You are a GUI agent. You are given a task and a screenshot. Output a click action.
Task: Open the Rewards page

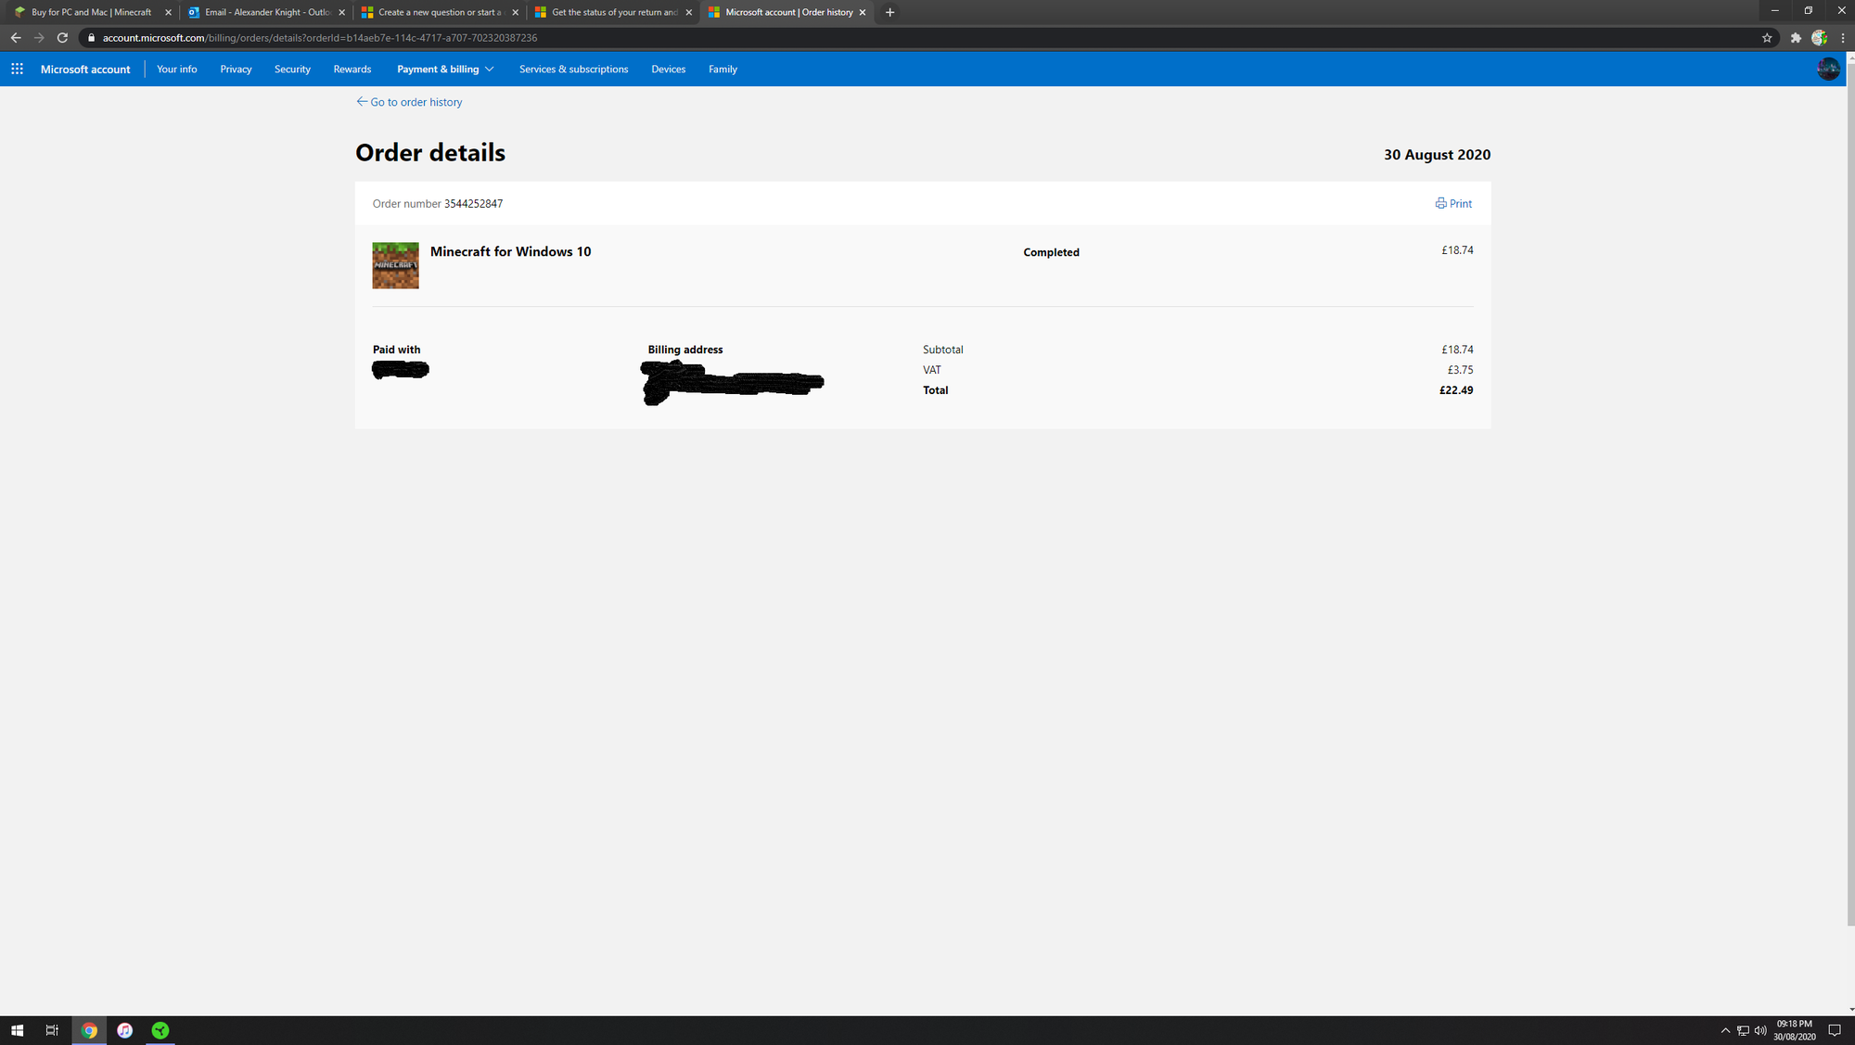pyautogui.click(x=352, y=69)
